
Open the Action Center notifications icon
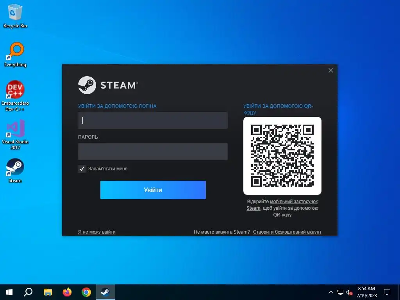387,292
